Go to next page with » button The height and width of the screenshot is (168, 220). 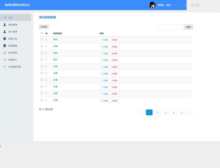[x=190, y=112]
